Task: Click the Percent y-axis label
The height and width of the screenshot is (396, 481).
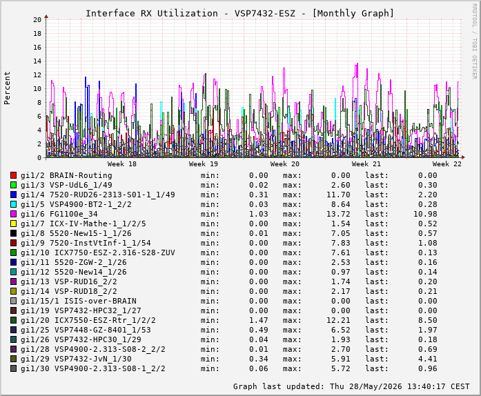Action: 7,88
